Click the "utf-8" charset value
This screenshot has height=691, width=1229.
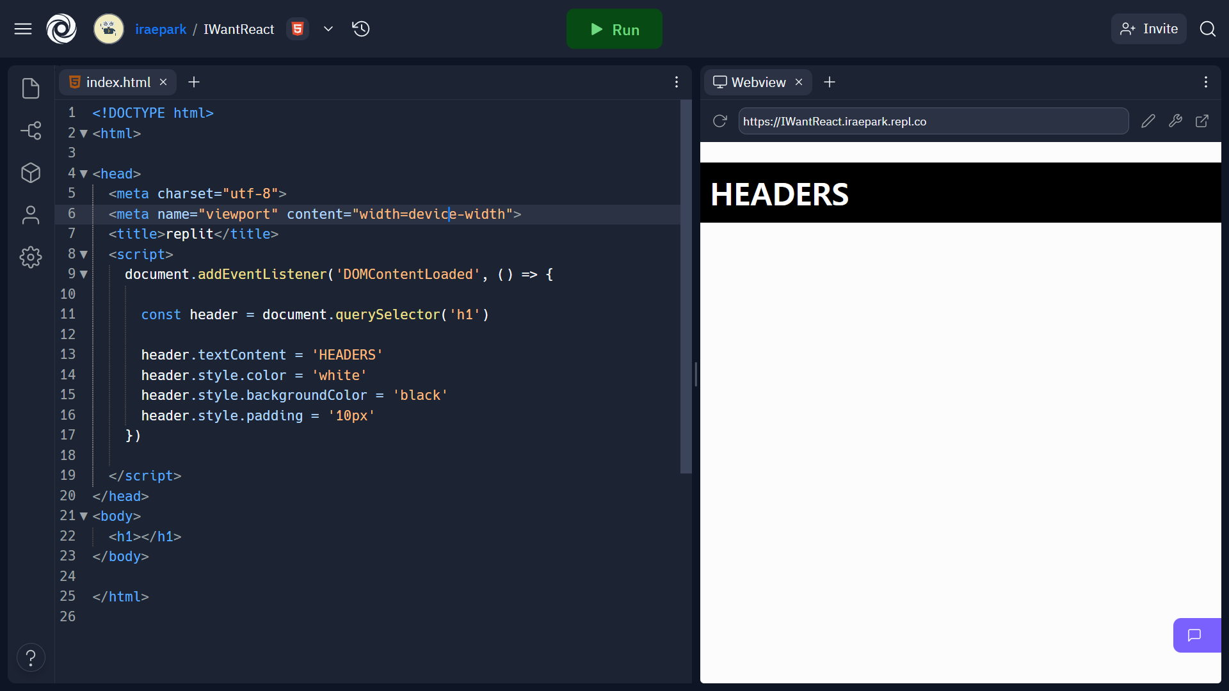click(250, 194)
